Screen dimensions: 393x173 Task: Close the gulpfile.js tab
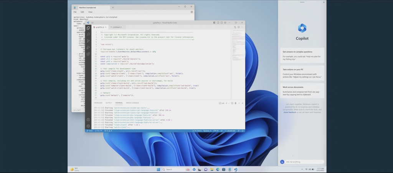(x=106, y=27)
